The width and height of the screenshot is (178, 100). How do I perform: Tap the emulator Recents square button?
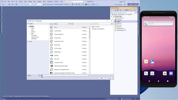(x=168, y=81)
